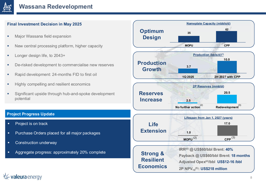The height and width of the screenshot is (182, 266).
Task: Click the 'Reserves Increase' panel label
Action: [151, 97]
